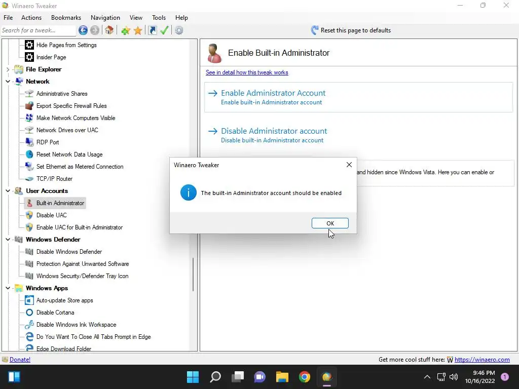Viewport: 519px width, 389px height.
Task: Open the Bookmarks menu
Action: 66,18
